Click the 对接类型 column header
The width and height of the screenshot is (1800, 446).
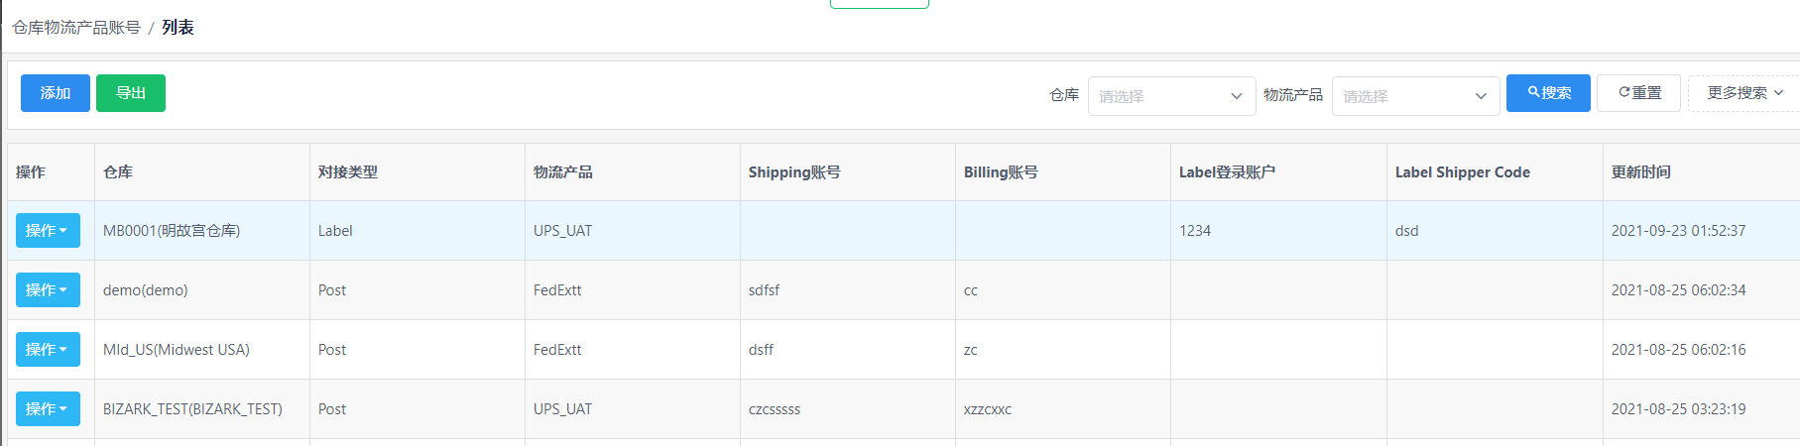pyautogui.click(x=348, y=172)
